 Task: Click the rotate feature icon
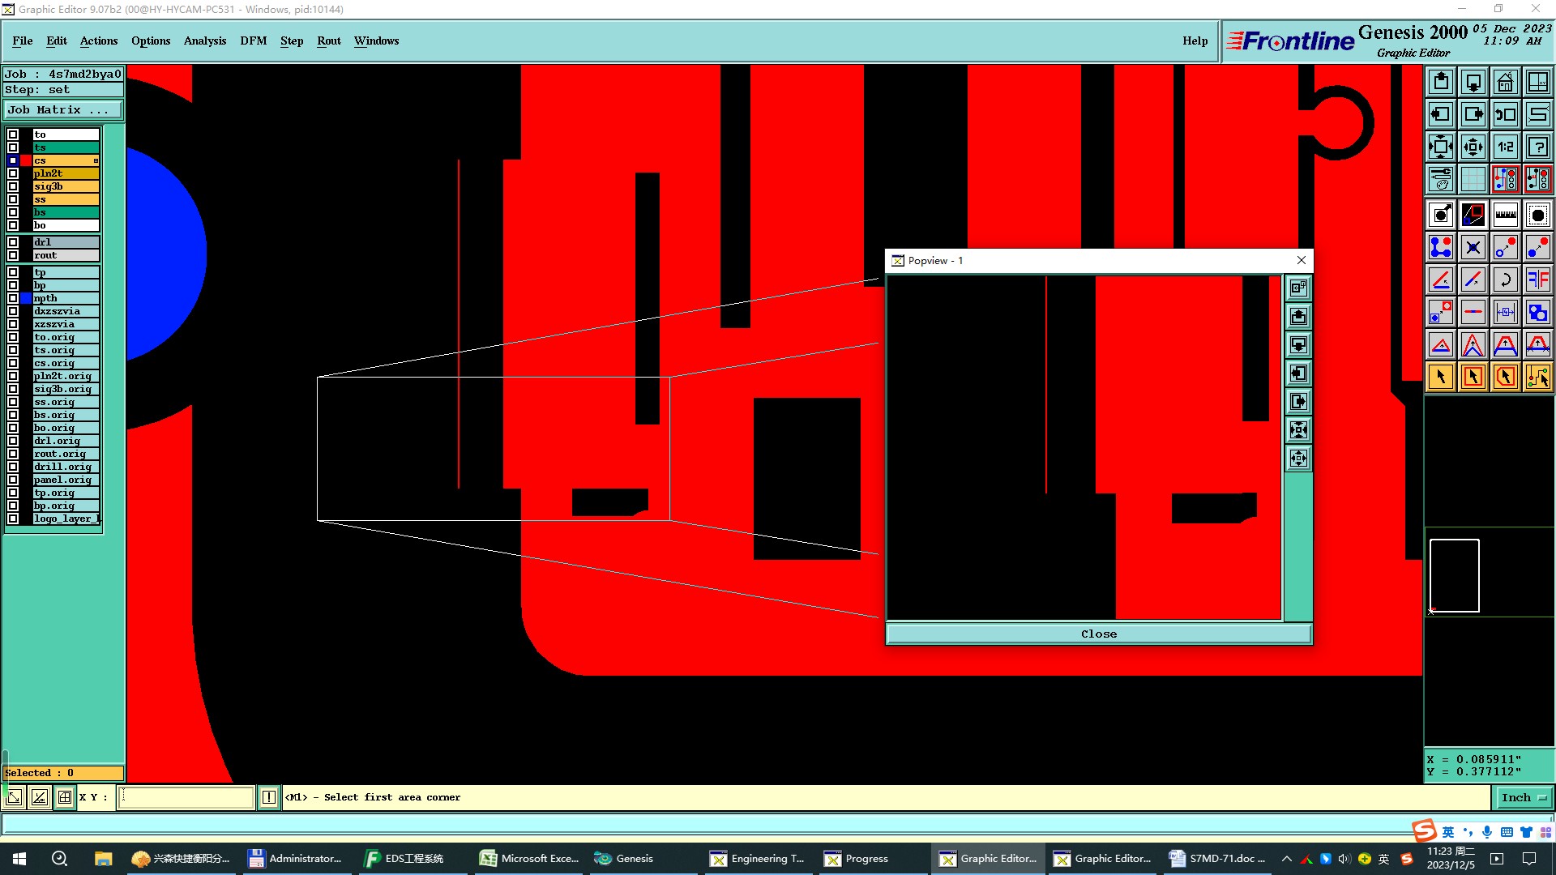pos(1505,280)
